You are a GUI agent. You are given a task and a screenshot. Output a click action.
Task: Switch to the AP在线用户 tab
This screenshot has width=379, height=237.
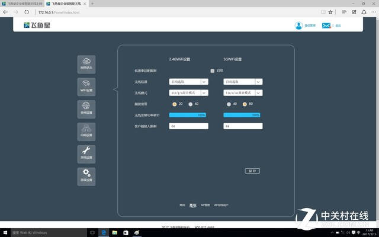(x=221, y=205)
